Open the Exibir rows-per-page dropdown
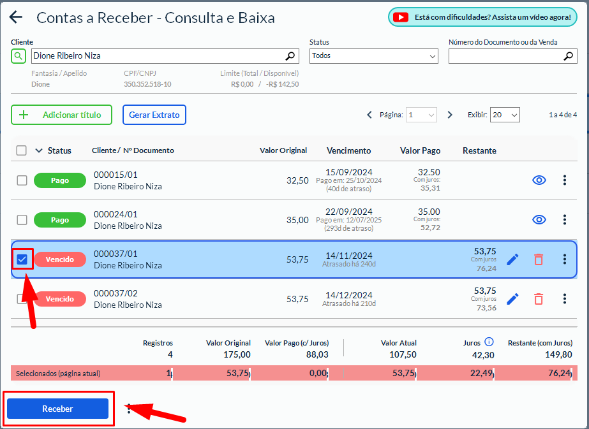The height and width of the screenshot is (429, 589). tap(505, 115)
